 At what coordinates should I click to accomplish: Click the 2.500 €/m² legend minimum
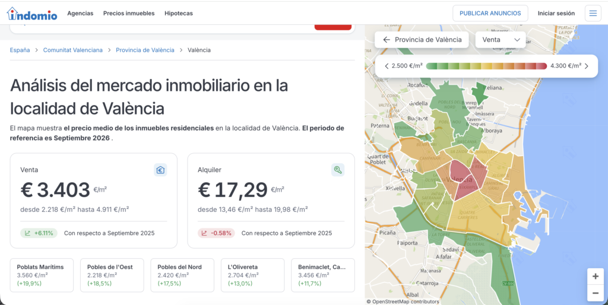click(407, 66)
